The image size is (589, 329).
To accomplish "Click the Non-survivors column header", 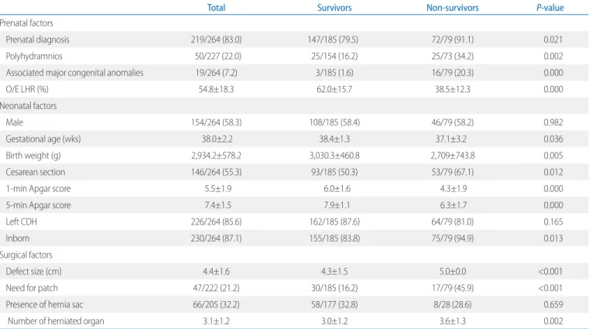I will coord(452,8).
